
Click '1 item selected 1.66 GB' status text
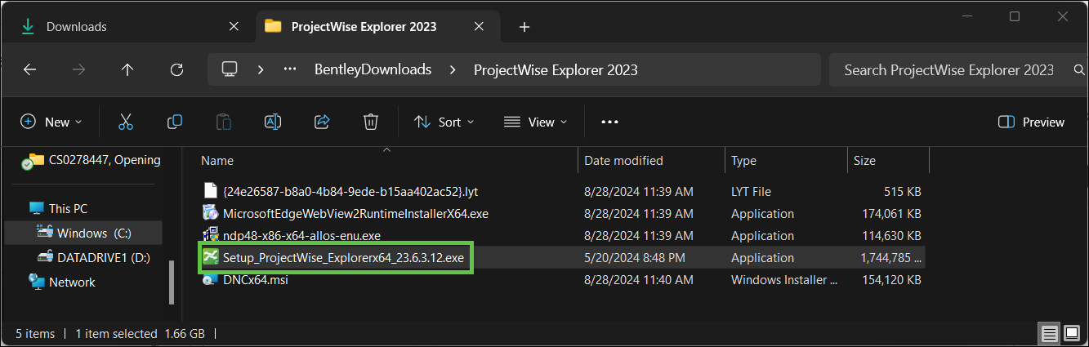click(x=140, y=333)
